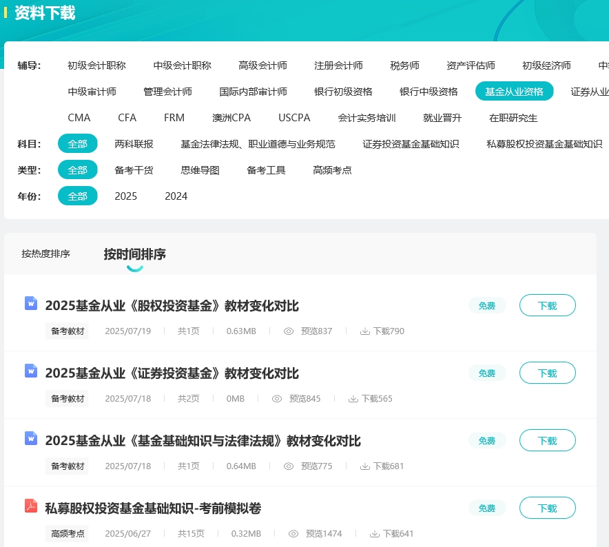Select the 2025 year filter
The image size is (609, 547).
(126, 196)
